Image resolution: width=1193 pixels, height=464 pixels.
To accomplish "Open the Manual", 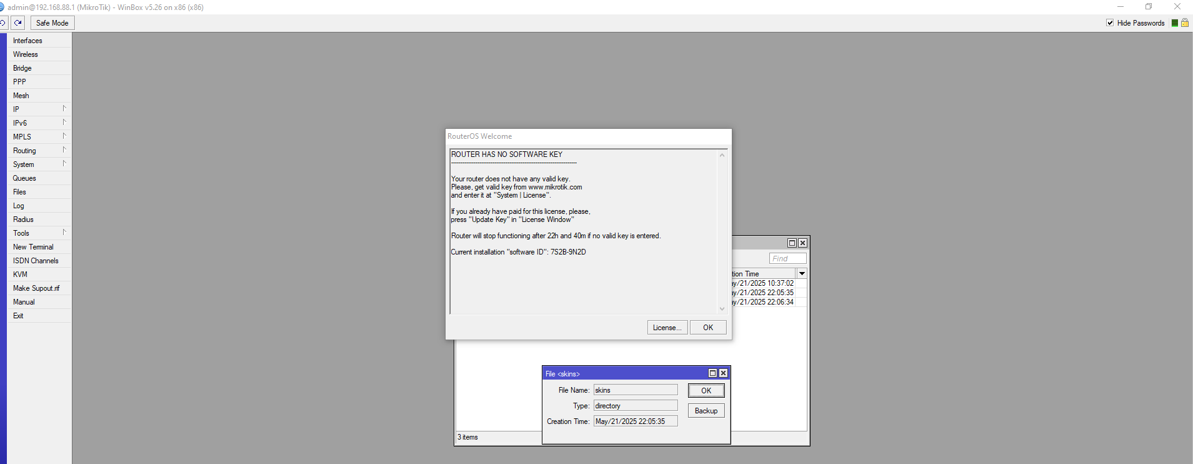I will (x=39, y=302).
